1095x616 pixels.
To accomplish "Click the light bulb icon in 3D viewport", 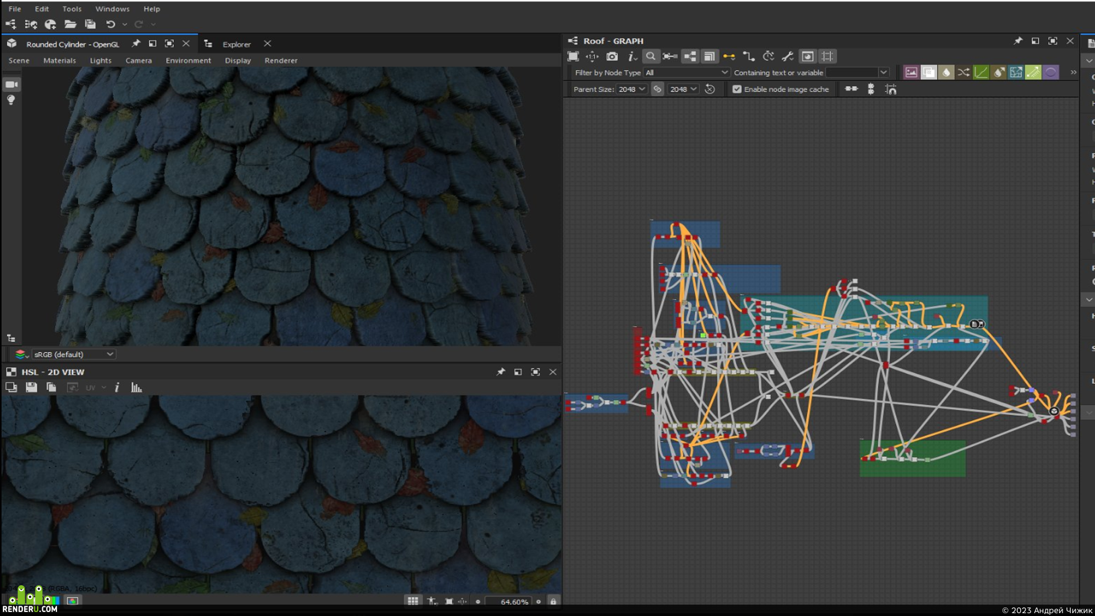I will pos(11,100).
